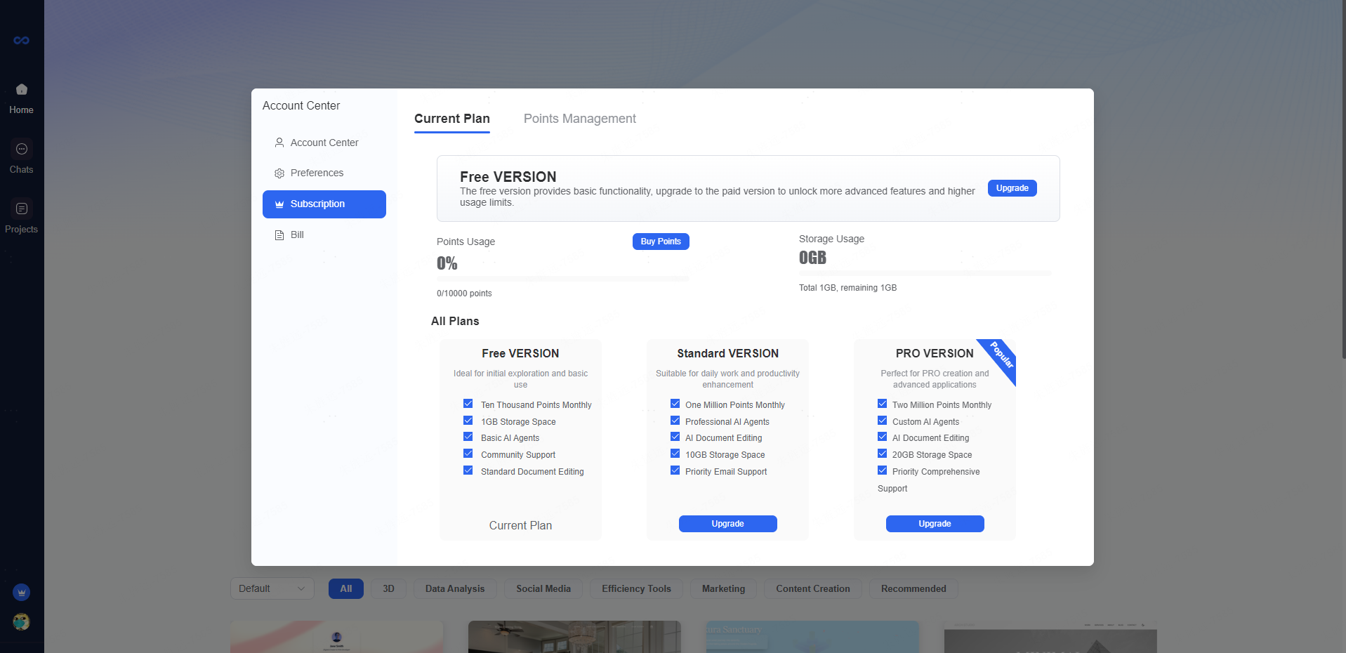
Task: Click the Points Usage progress bar
Action: [x=562, y=279]
